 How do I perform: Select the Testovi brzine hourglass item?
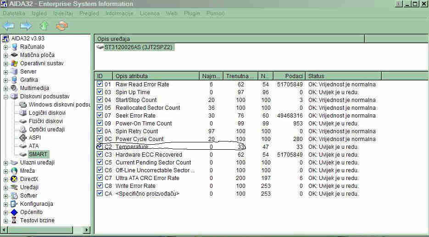[x=14, y=220]
